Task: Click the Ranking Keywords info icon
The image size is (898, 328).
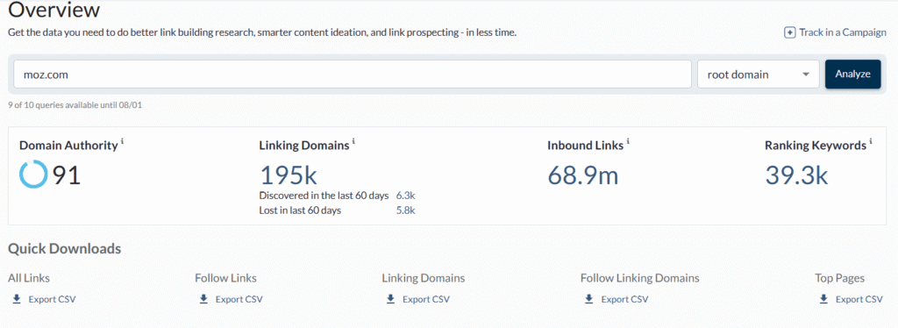Action: pos(871,141)
